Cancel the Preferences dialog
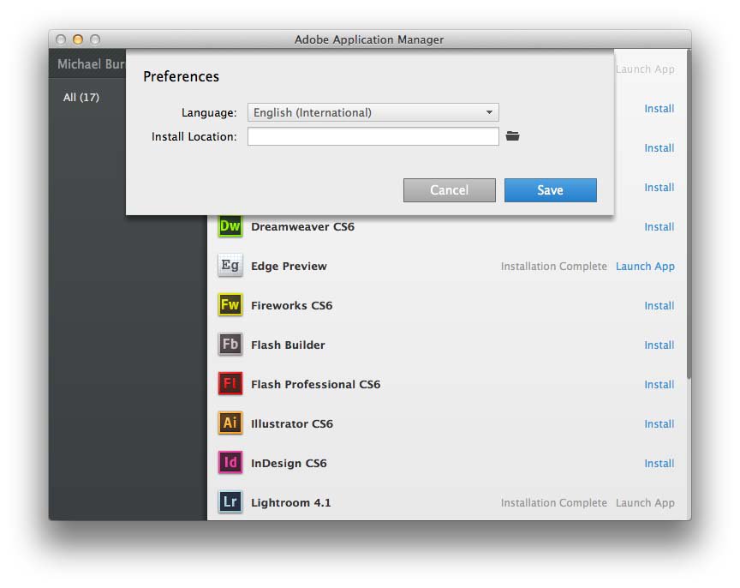 [449, 190]
